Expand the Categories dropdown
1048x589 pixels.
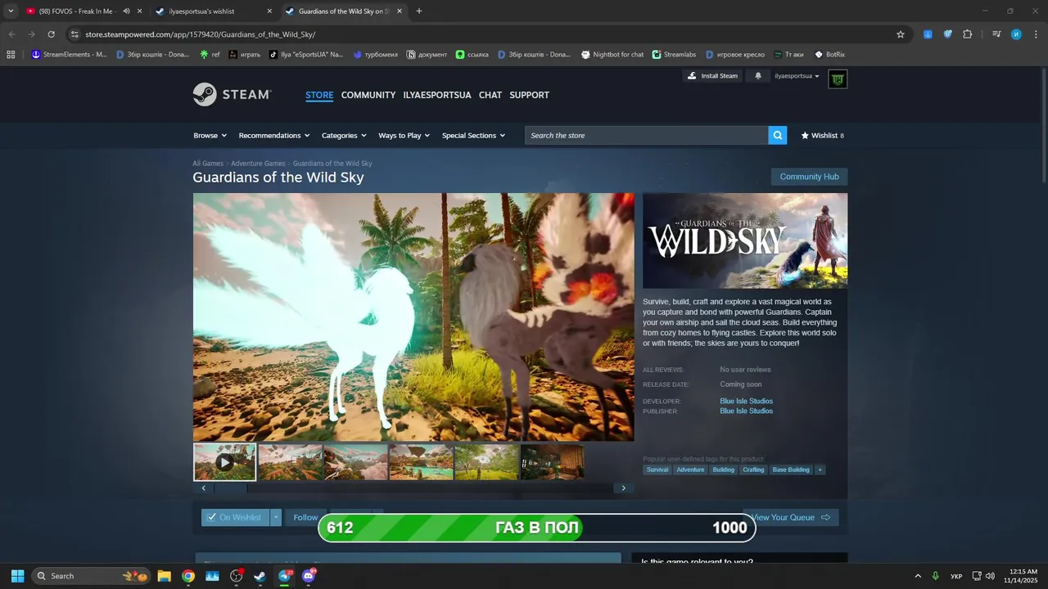344,135
